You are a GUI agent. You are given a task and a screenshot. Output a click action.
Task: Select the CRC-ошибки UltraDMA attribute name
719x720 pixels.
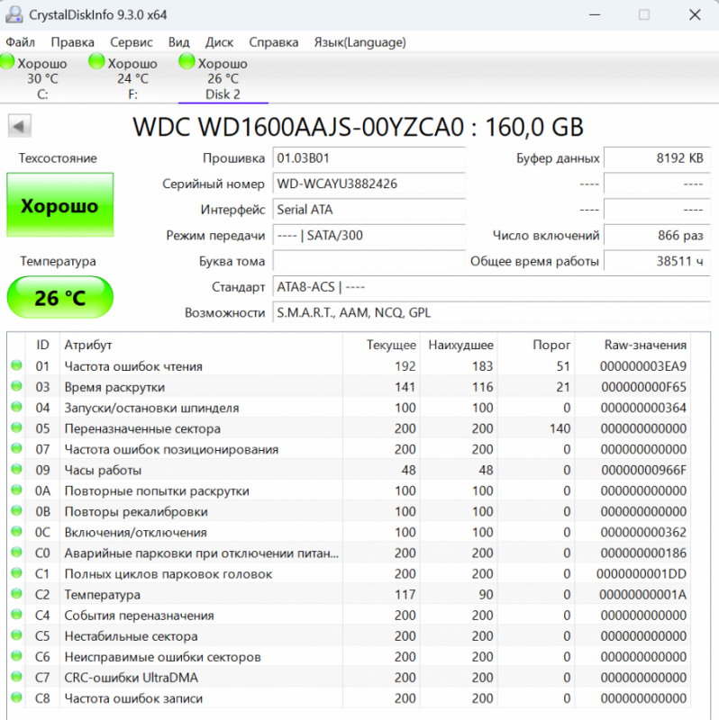[x=131, y=678]
